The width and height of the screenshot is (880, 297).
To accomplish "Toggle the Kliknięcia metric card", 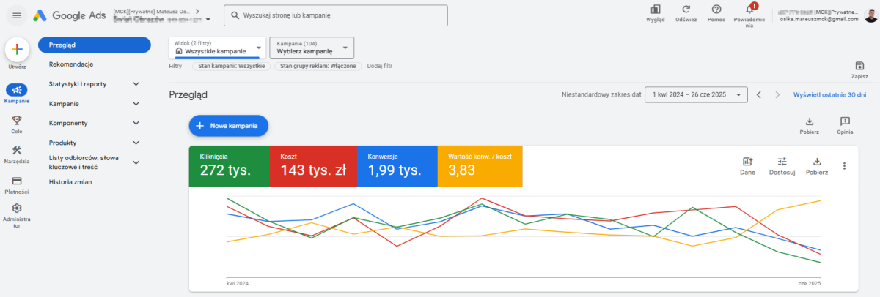I will pyautogui.click(x=229, y=165).
